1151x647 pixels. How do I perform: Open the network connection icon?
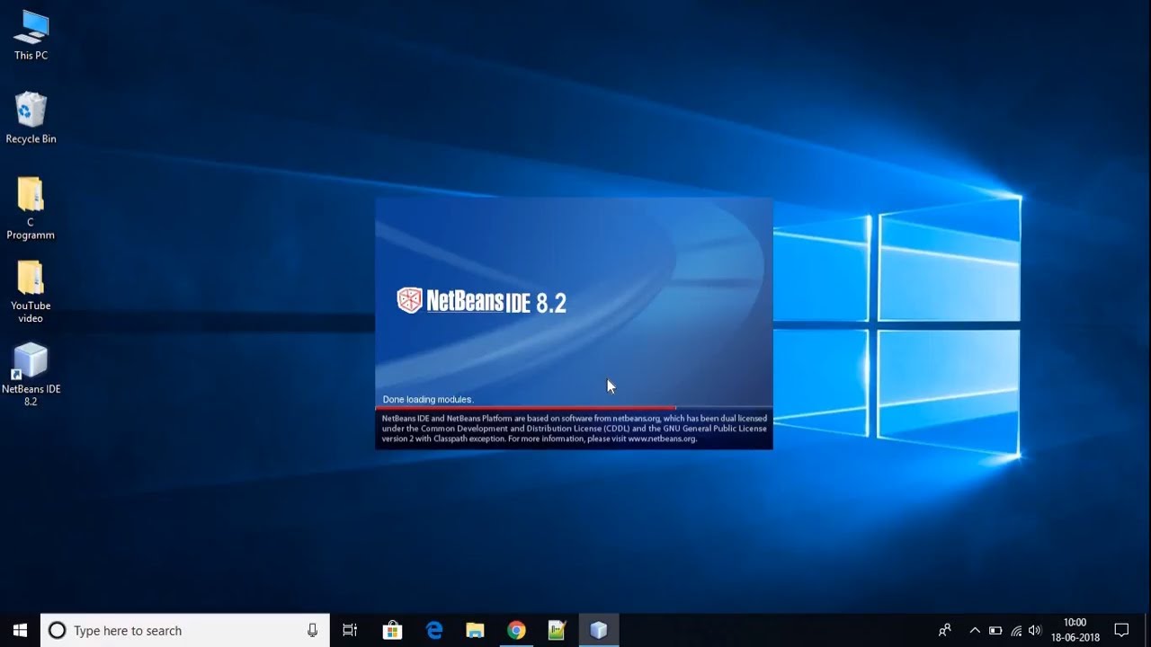[x=1016, y=631]
